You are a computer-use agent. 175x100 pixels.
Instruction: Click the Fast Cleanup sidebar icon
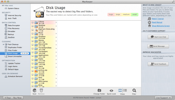click(6, 44)
